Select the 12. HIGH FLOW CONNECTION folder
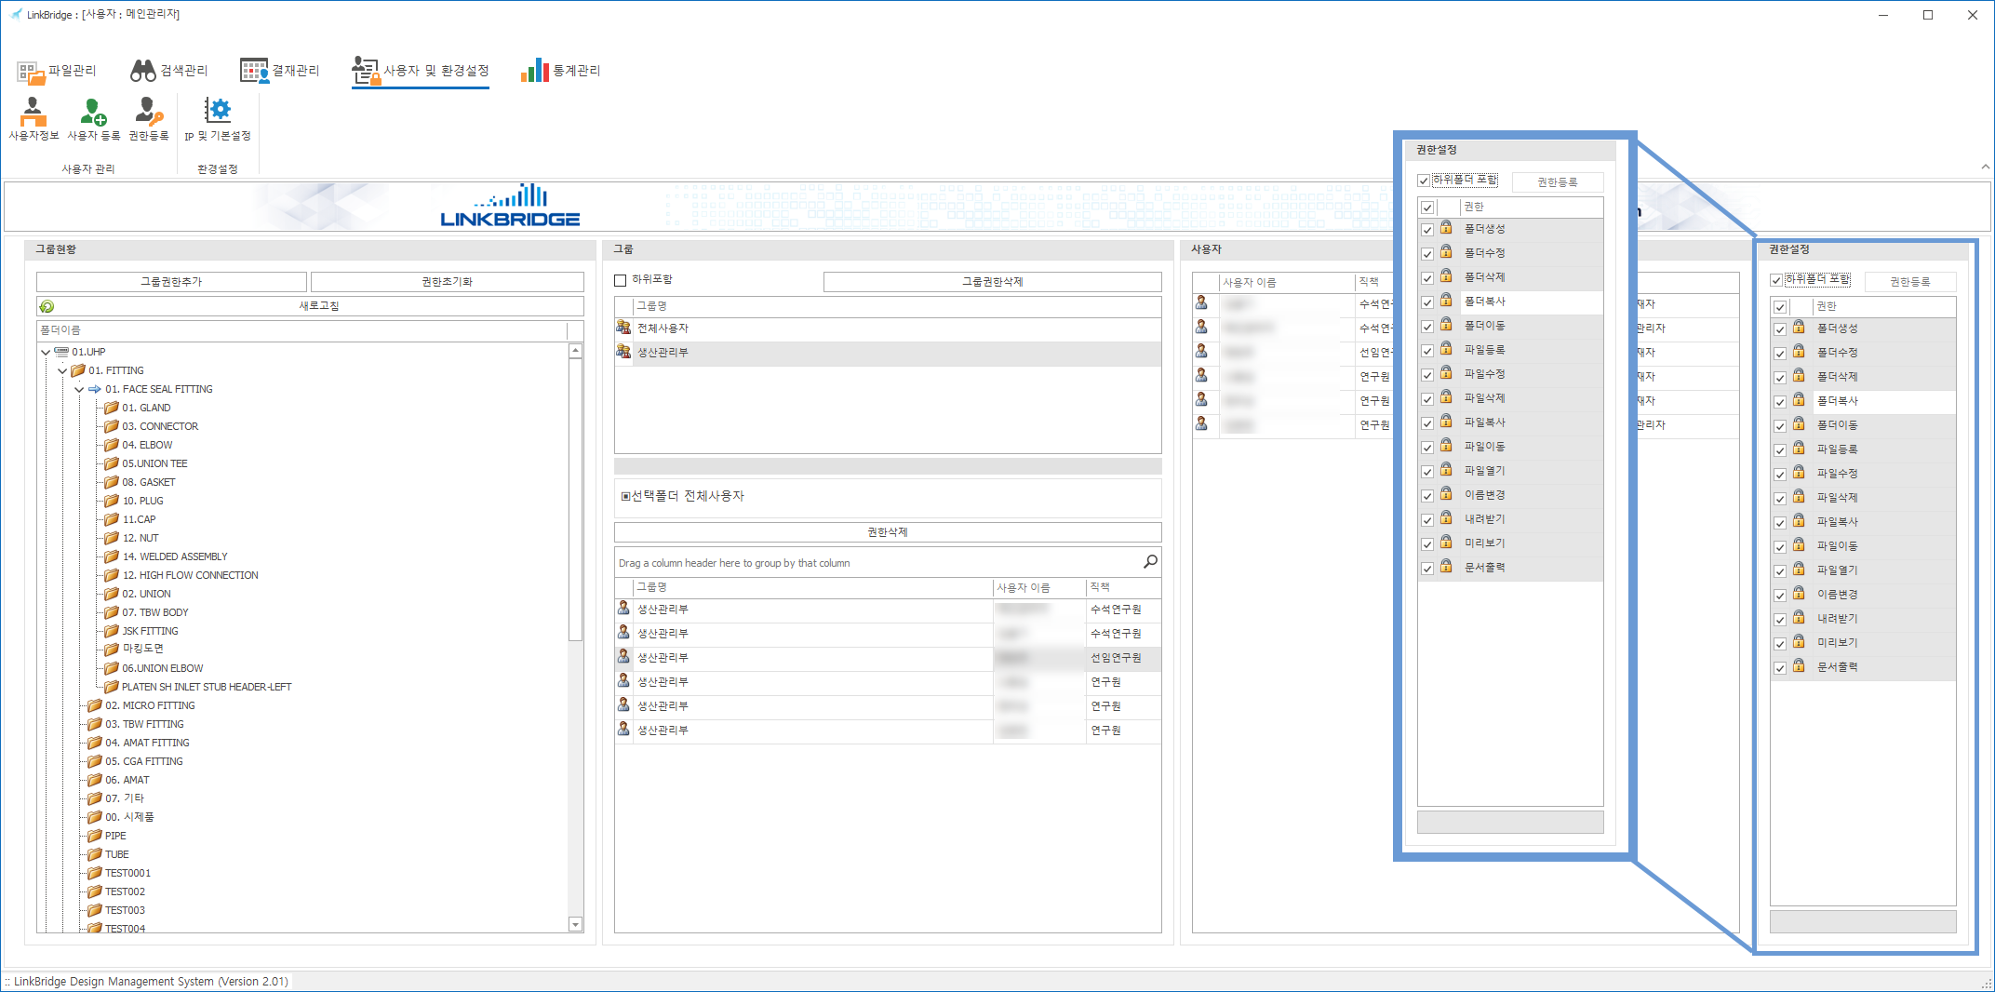Screen dimensions: 1995x992 191,575
